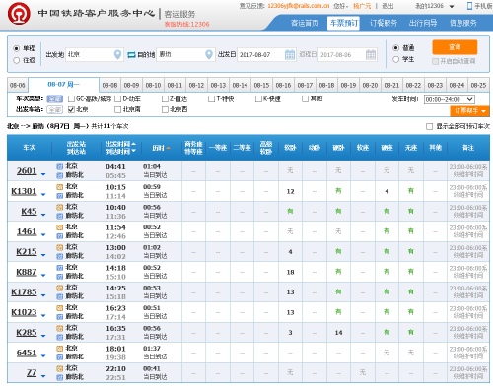
Task: Enable show all bookable trains checkbox
Action: (x=429, y=126)
